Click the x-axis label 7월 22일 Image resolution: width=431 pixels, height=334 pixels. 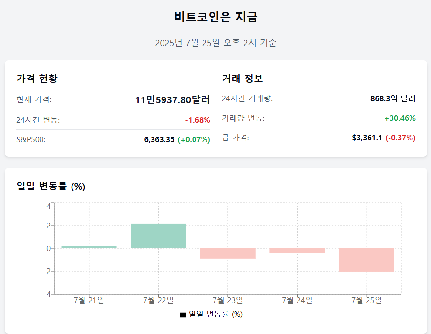point(158,300)
